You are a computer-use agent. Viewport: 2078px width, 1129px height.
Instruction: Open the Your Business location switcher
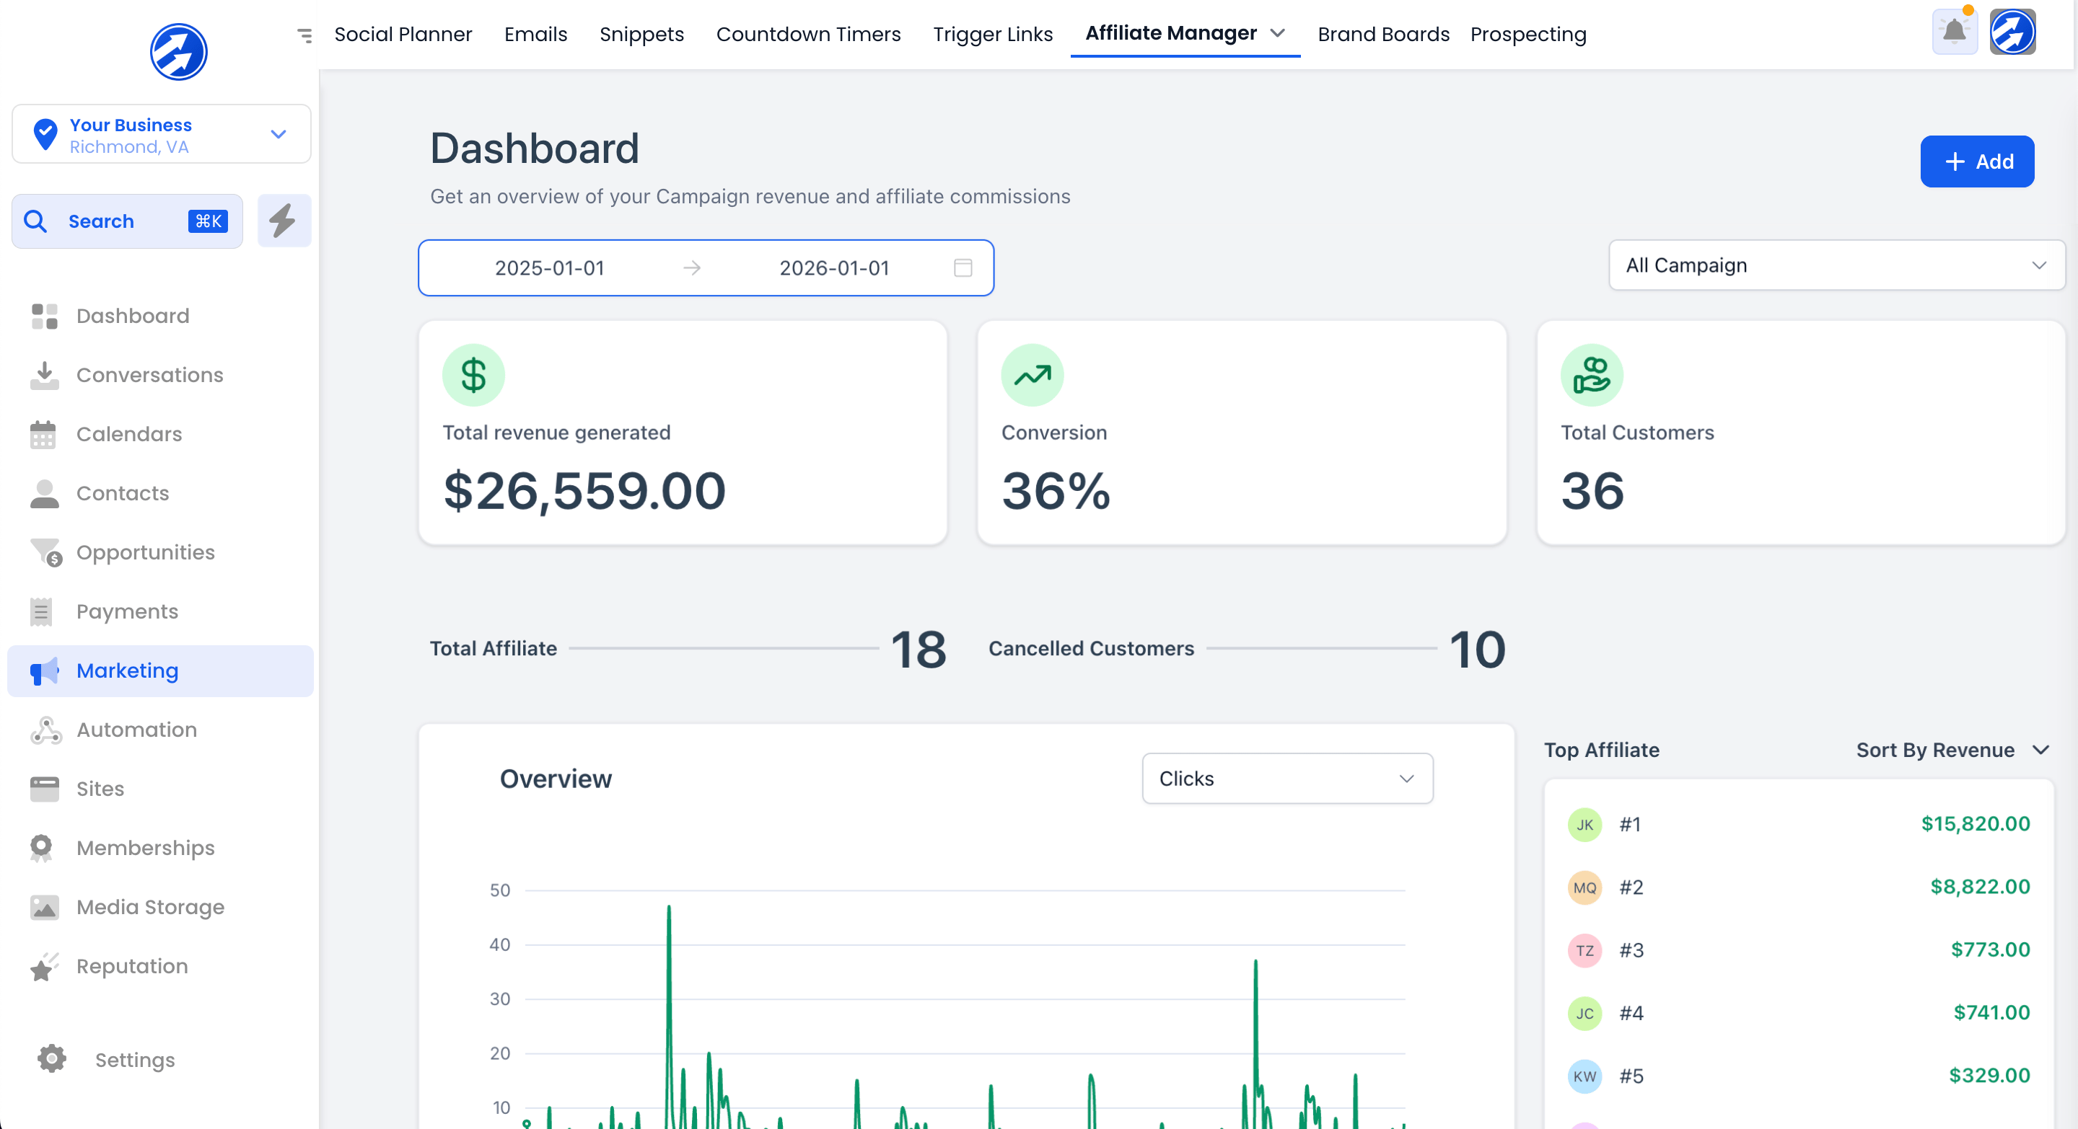(160, 135)
